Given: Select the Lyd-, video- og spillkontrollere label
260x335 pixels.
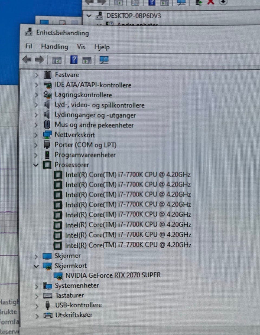Looking at the screenshot, I should [x=99, y=105].
